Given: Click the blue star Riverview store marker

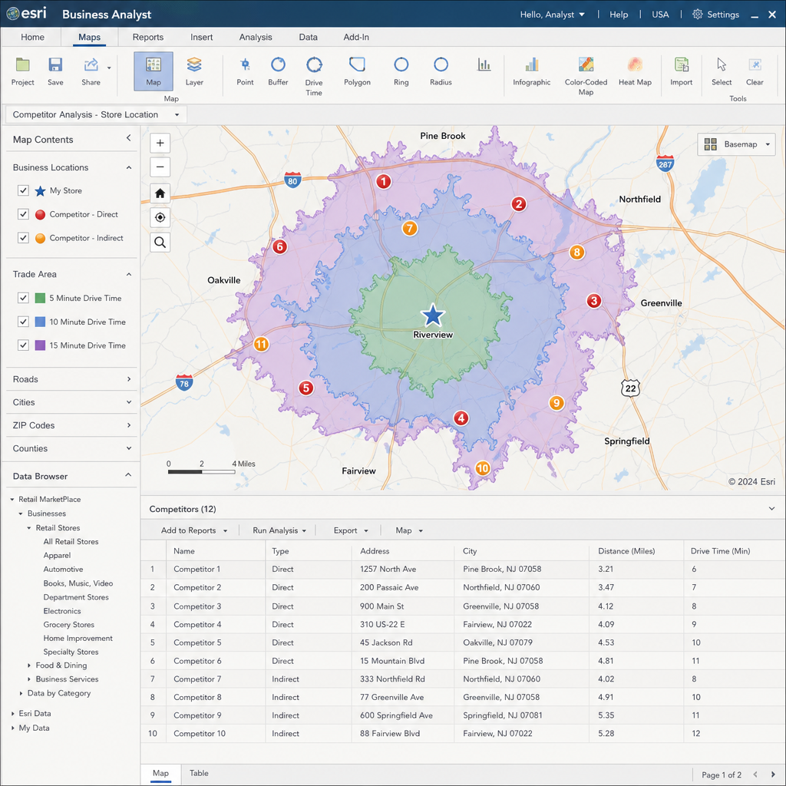Looking at the screenshot, I should coord(433,315).
